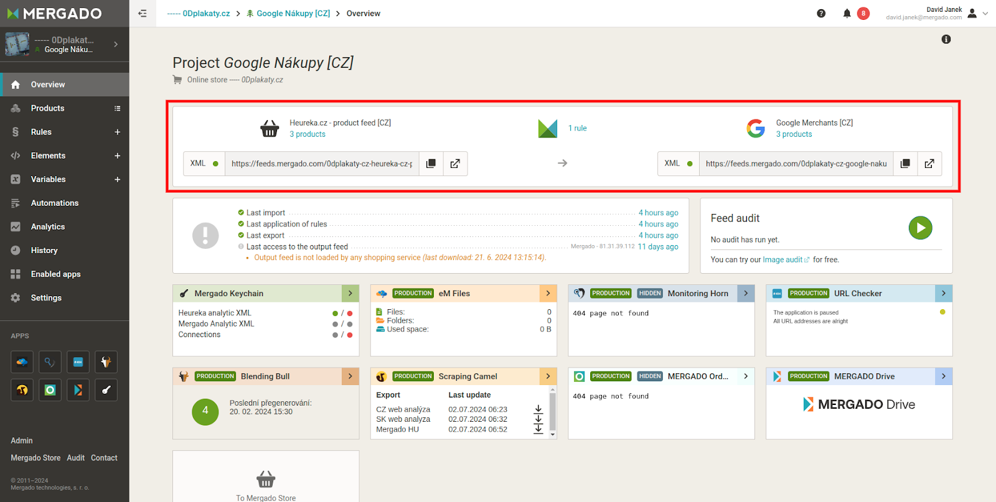The image size is (996, 502).
Task: Expand MERGADO Drive widget arrow
Action: coord(944,376)
